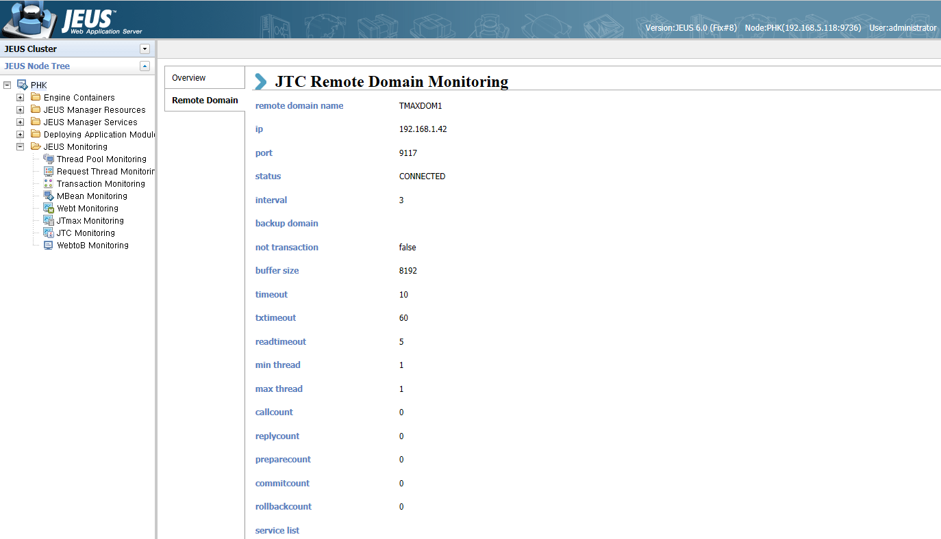The image size is (941, 539).
Task: Collapse the JEUS Node Tree panel arrow
Action: 145,66
